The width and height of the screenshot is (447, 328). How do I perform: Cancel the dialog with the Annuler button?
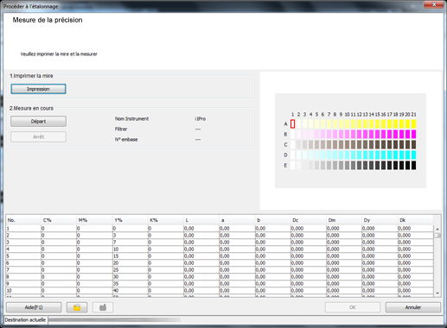(x=413, y=307)
